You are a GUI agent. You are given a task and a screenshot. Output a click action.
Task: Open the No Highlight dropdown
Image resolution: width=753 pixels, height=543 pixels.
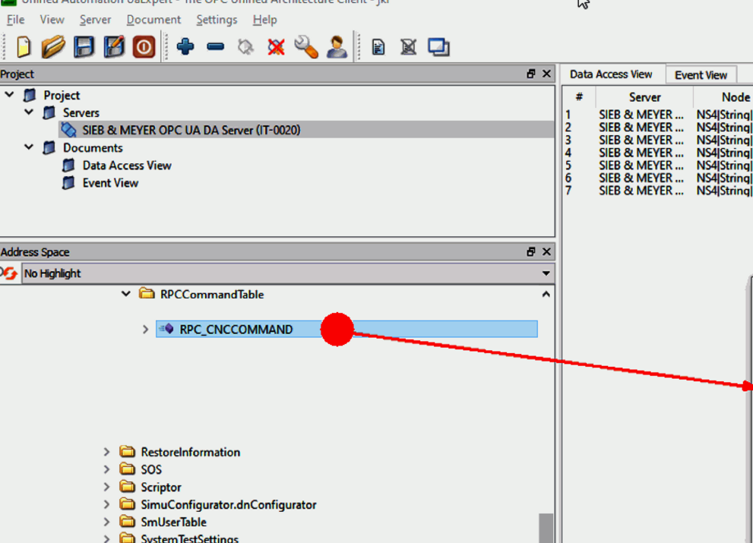[x=288, y=273]
